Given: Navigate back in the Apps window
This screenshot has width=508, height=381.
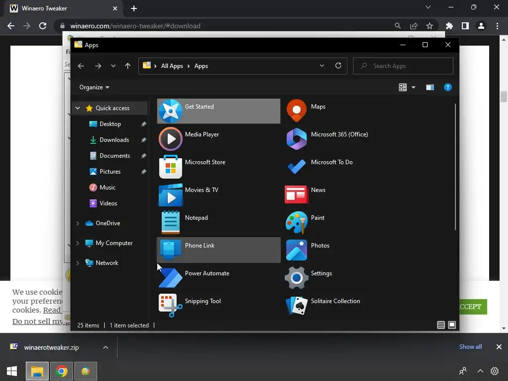Looking at the screenshot, I should click(x=81, y=66).
